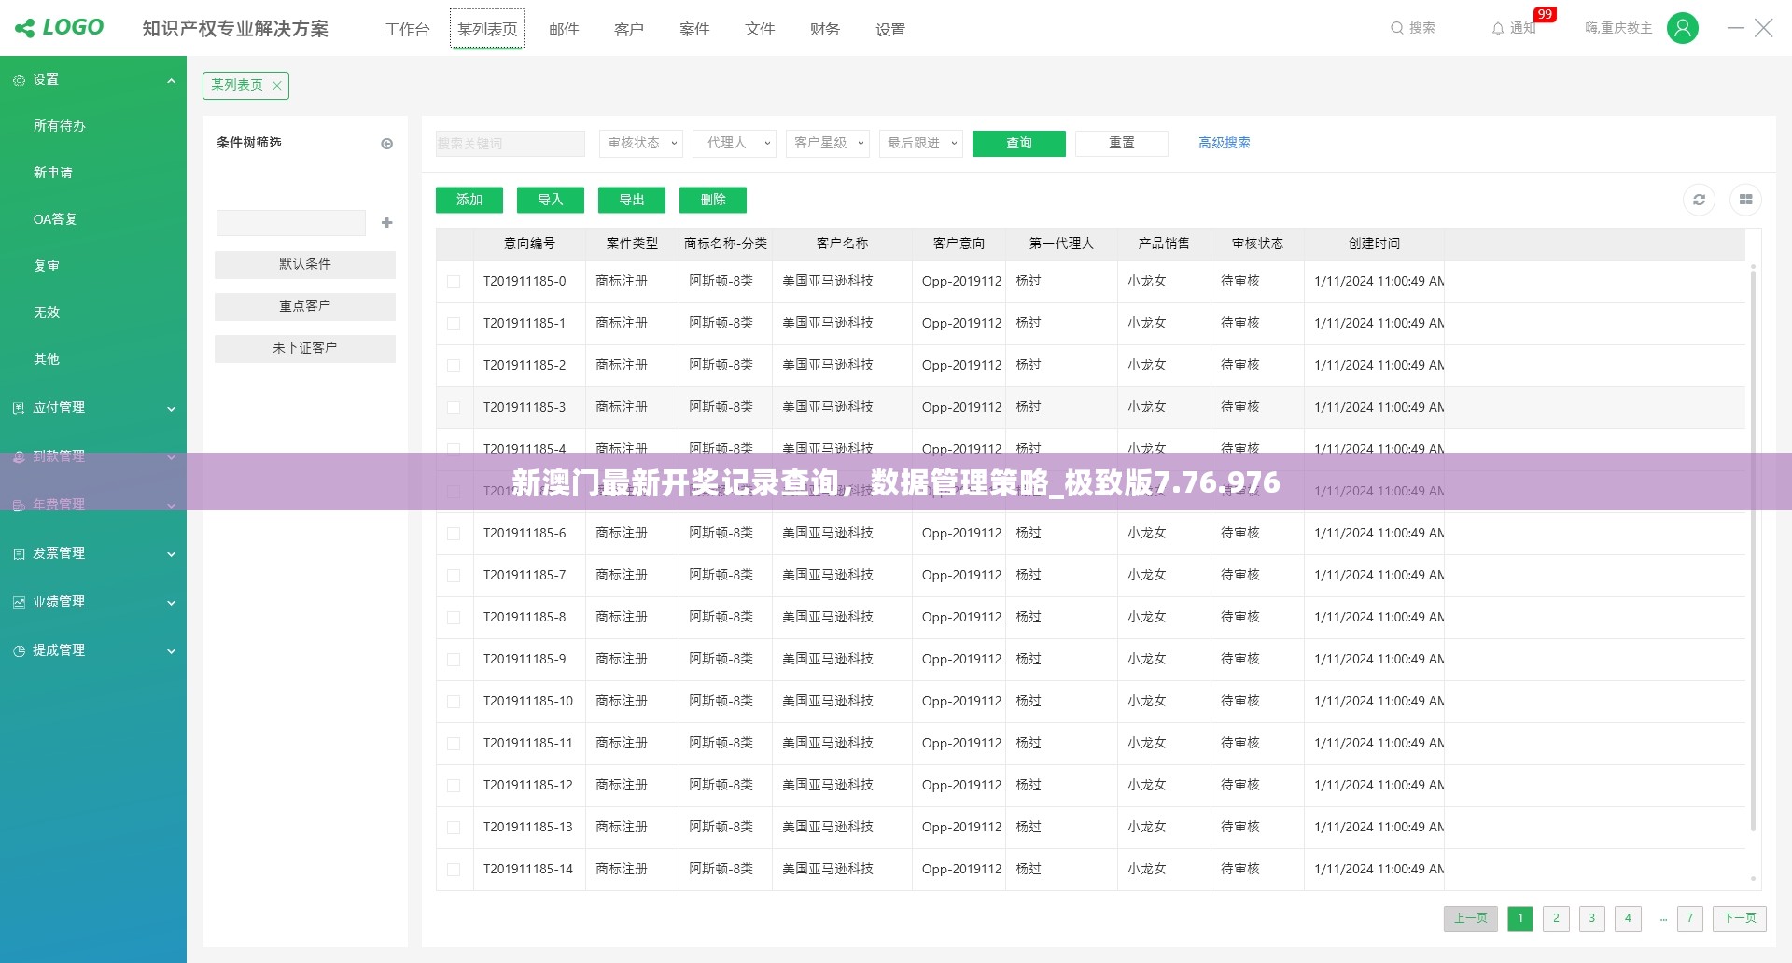Screen dimensions: 1792x963
Task: Tick checkbox for row T201911185-8
Action: point(454,618)
